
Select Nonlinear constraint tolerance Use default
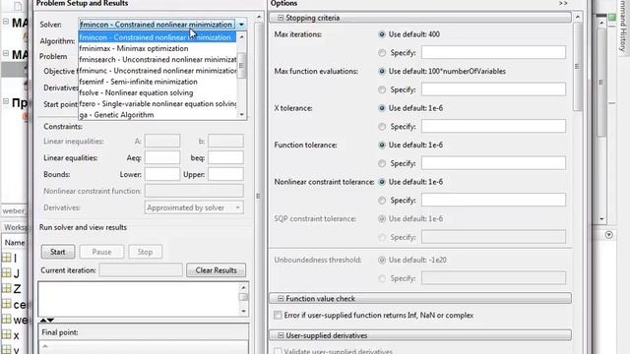[382, 182]
